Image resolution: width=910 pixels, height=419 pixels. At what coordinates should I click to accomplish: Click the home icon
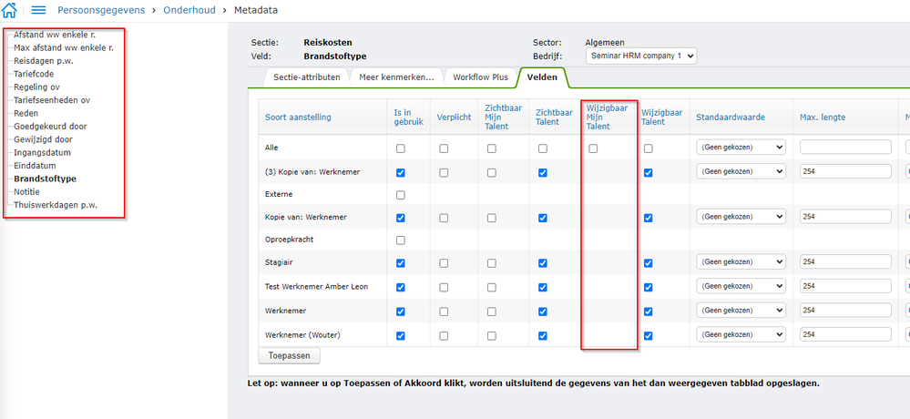[10, 10]
